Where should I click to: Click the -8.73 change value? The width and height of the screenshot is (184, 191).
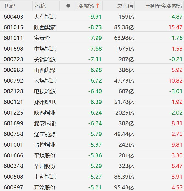(x=95, y=27)
